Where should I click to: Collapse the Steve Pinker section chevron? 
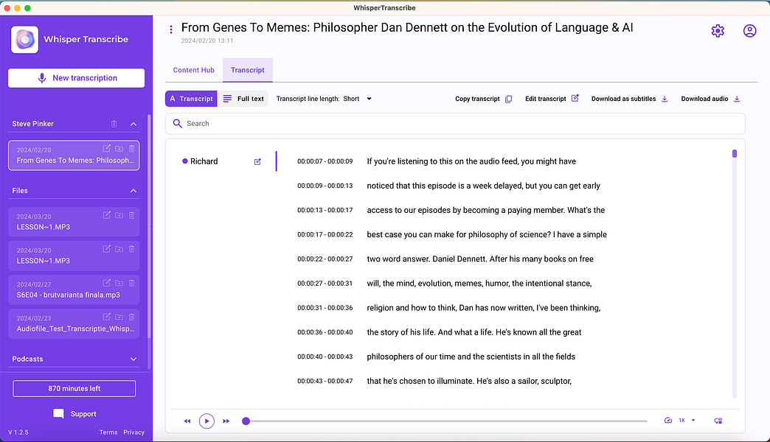tap(133, 123)
